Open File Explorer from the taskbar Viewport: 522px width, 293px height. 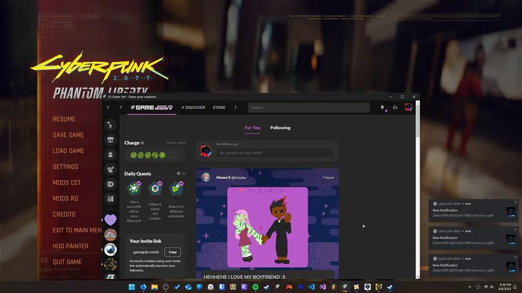point(154,287)
